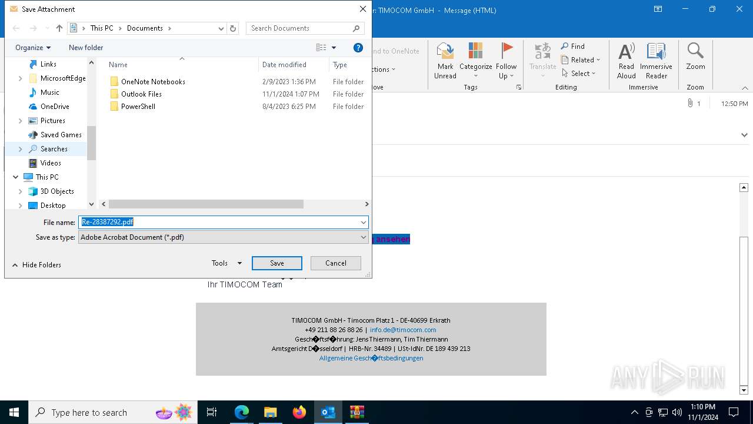Click the Windows Start button
This screenshot has height=424, width=753.
click(x=14, y=412)
